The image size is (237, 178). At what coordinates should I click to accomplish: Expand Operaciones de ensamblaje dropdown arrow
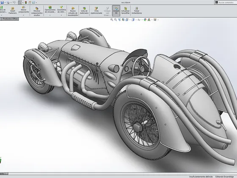pyautogui.click(x=50, y=15)
